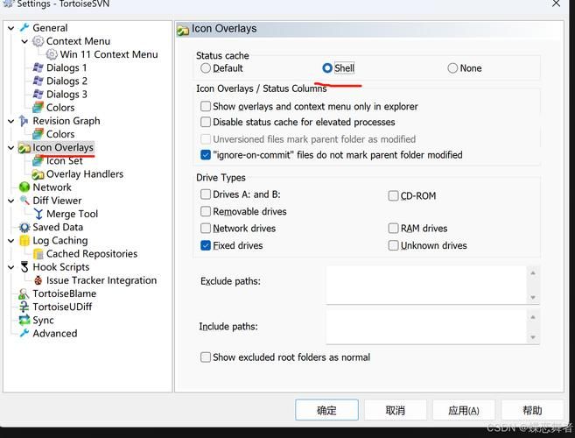Tick Show overlays only in explorer

206,106
